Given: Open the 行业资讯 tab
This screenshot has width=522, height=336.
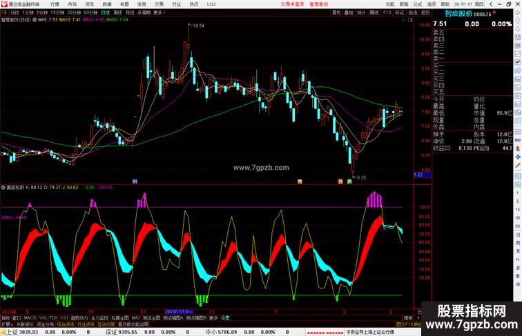Looking at the screenshot, I should pyautogui.click(x=86, y=324).
